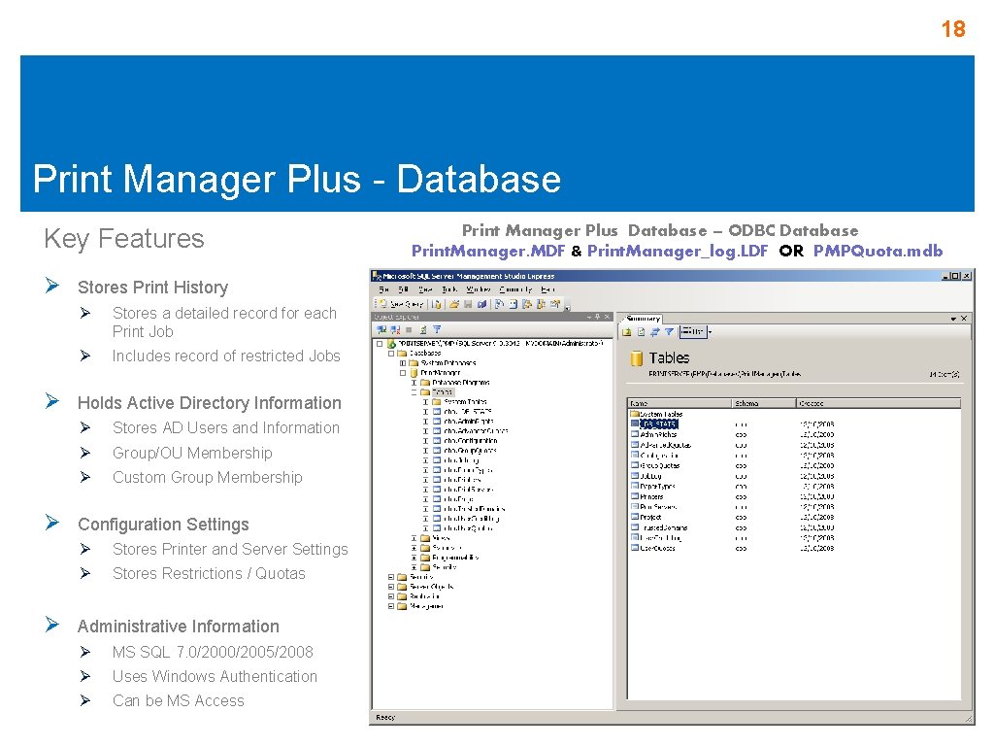Screen dimensions: 994x746
Task: Click the List view button in Summary toolbar
Action: point(692,332)
